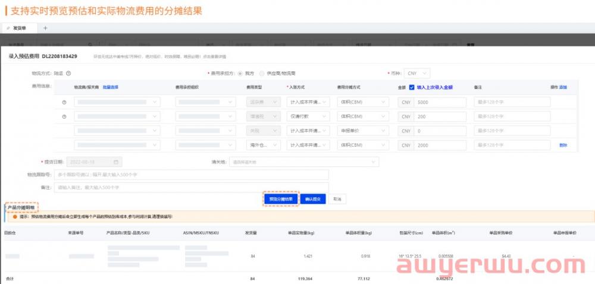
Task: Click the 物流跟踪号 input field
Action: coord(191,175)
